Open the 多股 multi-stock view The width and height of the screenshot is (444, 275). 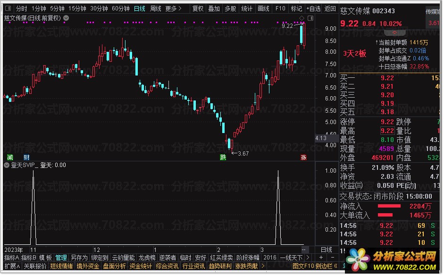tap(231, 9)
